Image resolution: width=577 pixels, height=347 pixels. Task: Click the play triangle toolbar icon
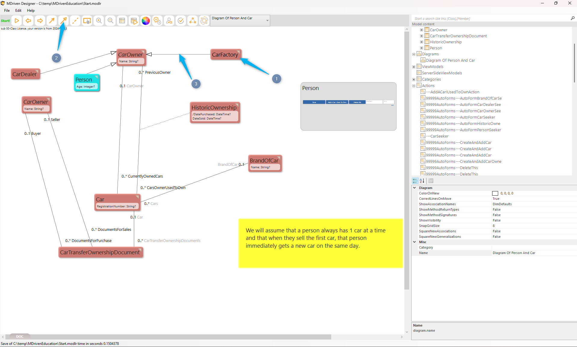[17, 21]
